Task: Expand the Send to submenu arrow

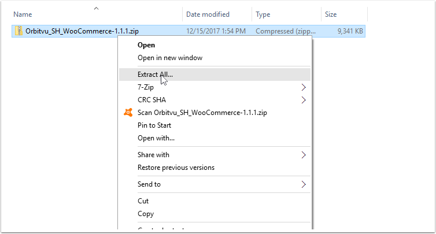Action: point(304,184)
